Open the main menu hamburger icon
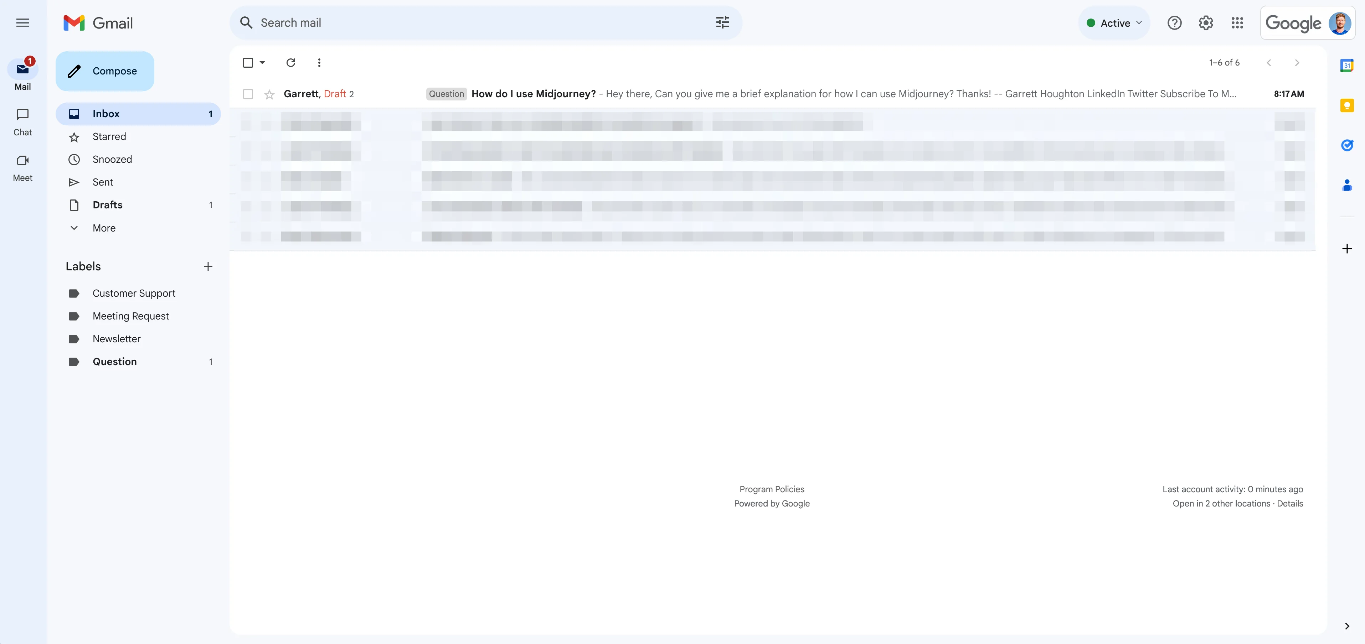The width and height of the screenshot is (1365, 644). (22, 23)
